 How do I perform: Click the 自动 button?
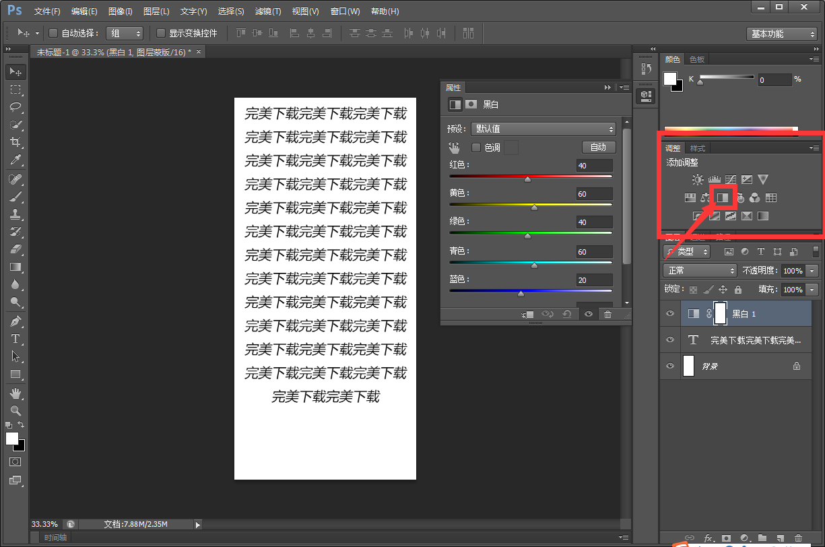[598, 148]
